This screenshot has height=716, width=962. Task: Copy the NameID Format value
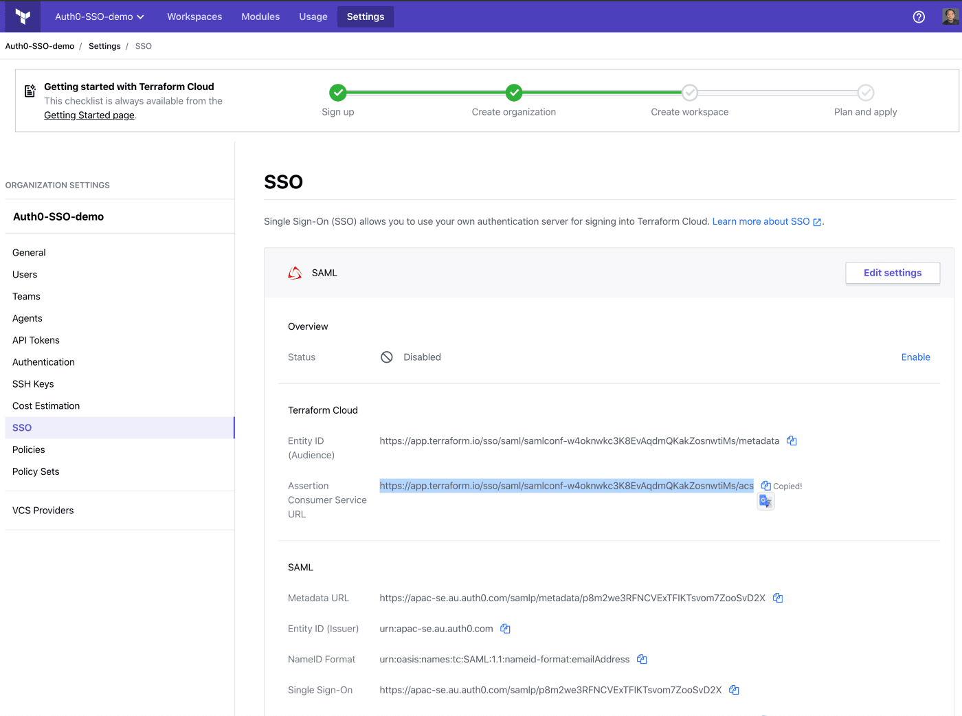tap(642, 660)
